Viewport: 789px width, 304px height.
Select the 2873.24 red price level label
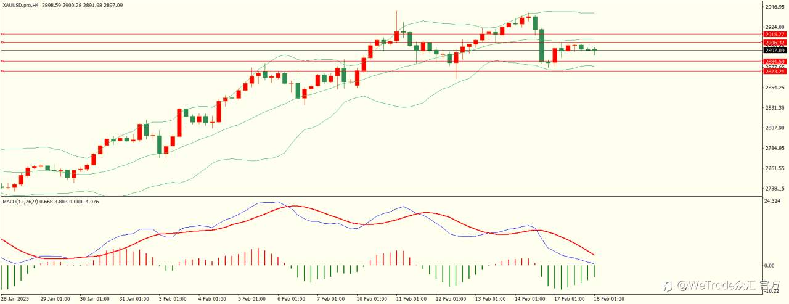click(774, 72)
